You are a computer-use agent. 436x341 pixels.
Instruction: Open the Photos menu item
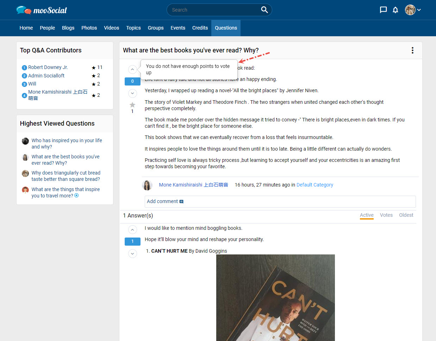[89, 28]
